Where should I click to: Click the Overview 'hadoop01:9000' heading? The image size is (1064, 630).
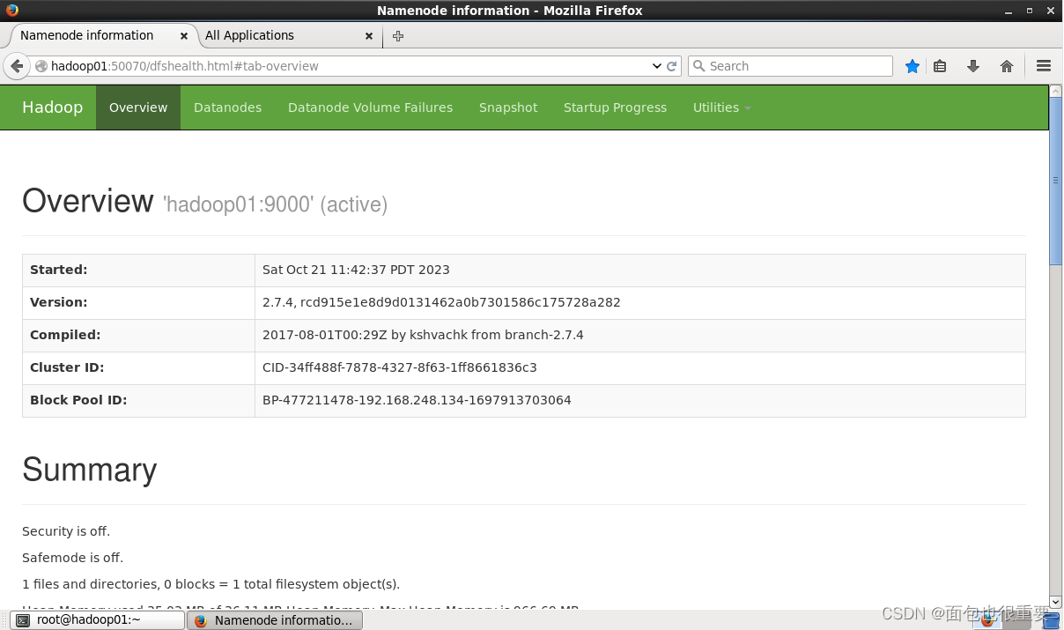coord(205,202)
